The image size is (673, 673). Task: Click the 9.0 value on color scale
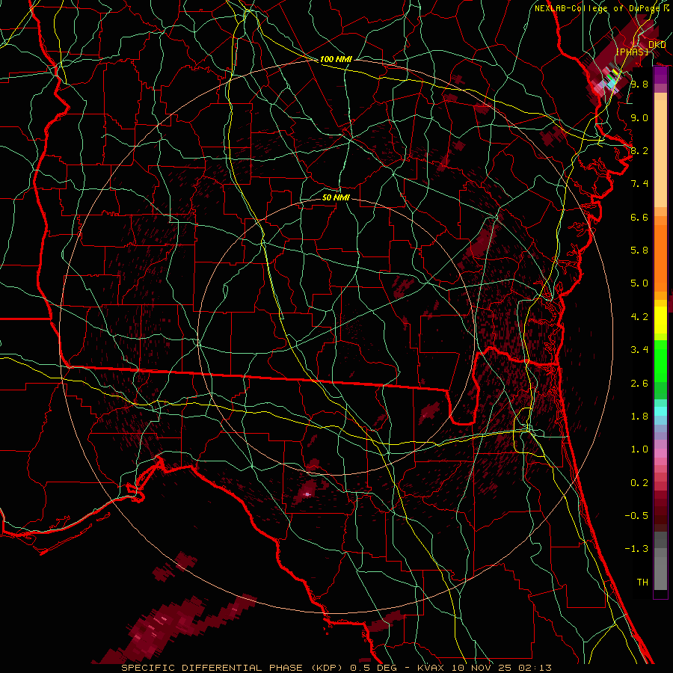click(639, 117)
